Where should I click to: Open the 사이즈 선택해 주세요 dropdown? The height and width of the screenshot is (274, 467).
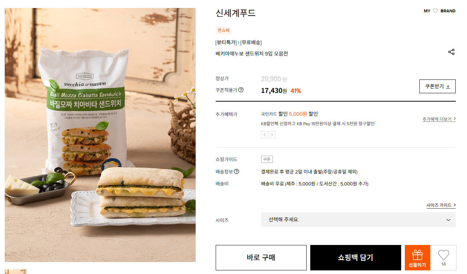tap(358, 220)
